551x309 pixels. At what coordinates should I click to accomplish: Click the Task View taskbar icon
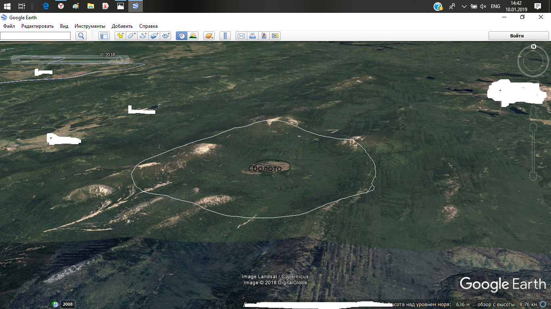[x=22, y=6]
